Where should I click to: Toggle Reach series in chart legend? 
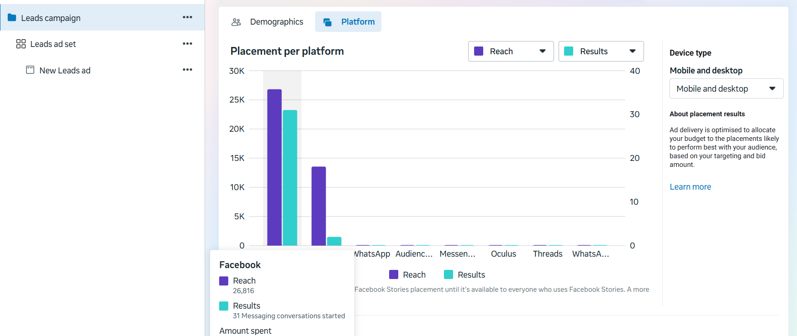click(407, 274)
